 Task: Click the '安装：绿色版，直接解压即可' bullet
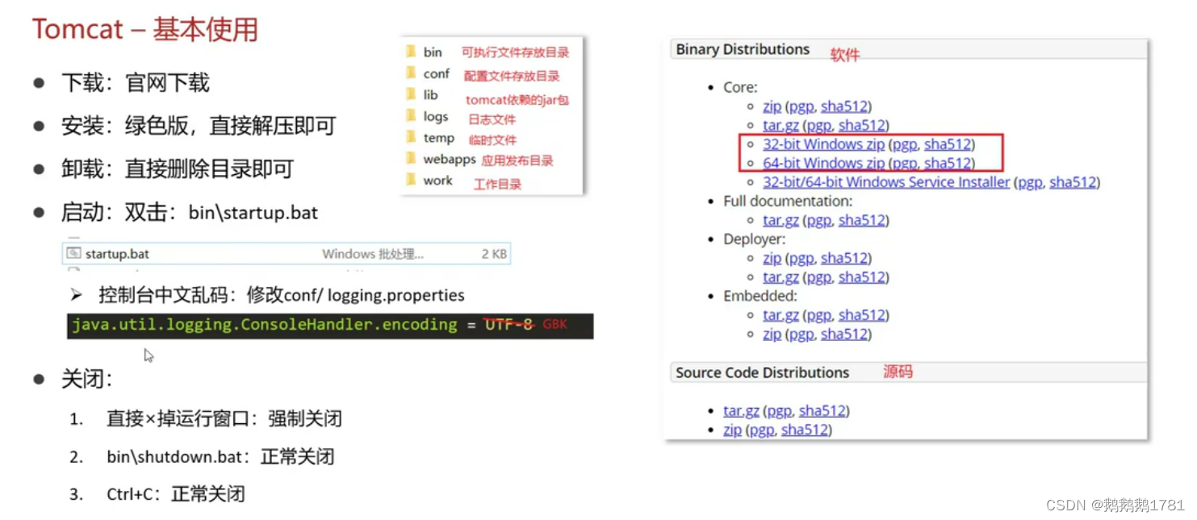click(198, 126)
